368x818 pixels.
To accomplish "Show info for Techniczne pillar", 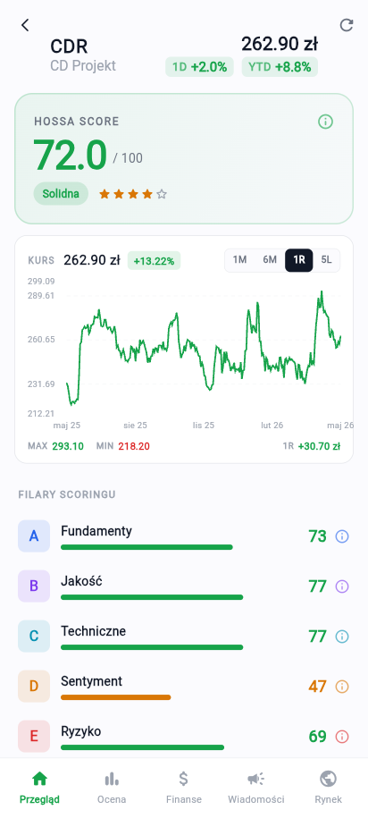I will (342, 637).
